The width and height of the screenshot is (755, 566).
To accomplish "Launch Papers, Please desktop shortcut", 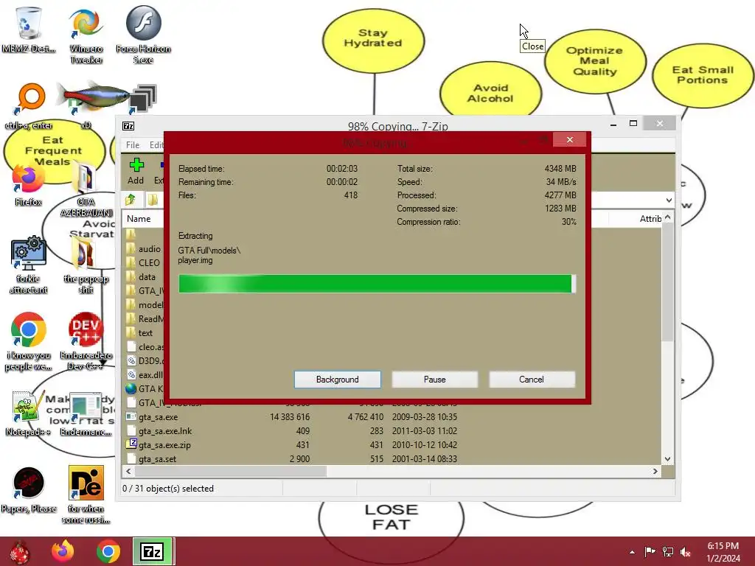I will pyautogui.click(x=29, y=490).
